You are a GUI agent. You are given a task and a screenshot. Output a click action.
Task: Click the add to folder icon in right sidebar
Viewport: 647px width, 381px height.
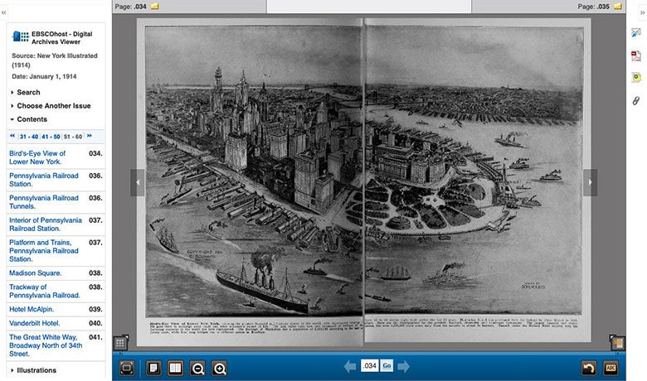pos(636,77)
